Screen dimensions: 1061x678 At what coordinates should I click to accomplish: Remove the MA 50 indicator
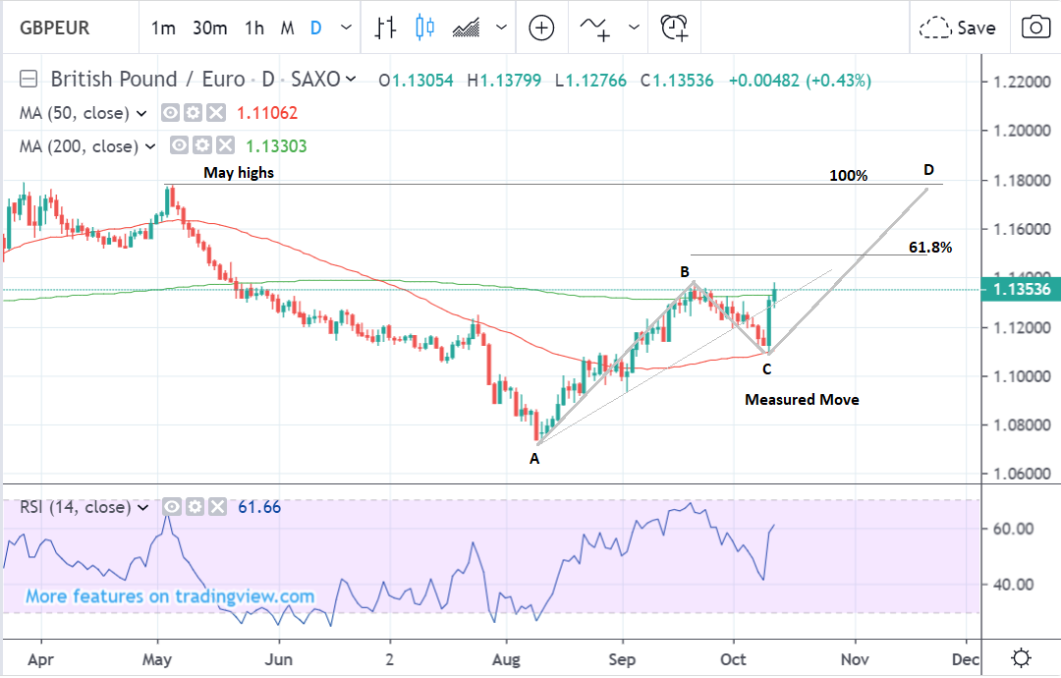(216, 113)
